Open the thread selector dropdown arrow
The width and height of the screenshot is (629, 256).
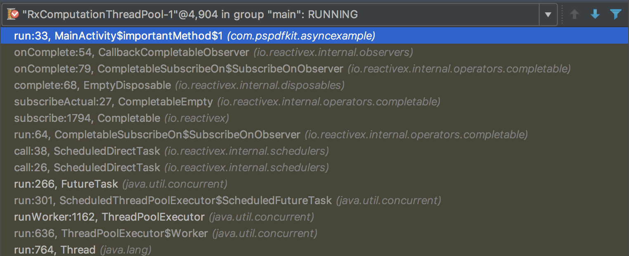pyautogui.click(x=549, y=14)
